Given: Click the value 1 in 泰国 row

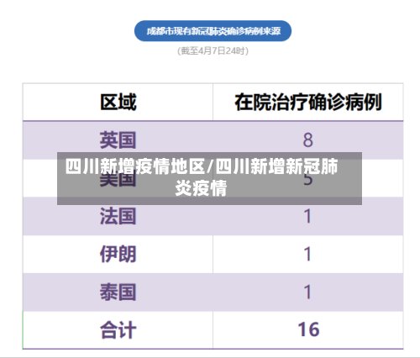Looking at the screenshot, I should 307,292.
